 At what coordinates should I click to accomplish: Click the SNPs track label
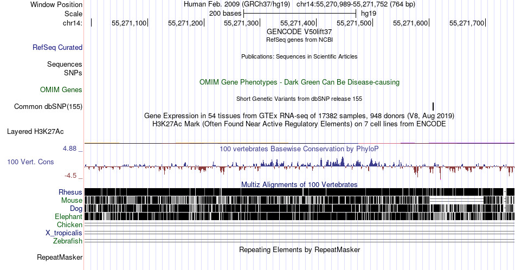pyautogui.click(x=73, y=73)
